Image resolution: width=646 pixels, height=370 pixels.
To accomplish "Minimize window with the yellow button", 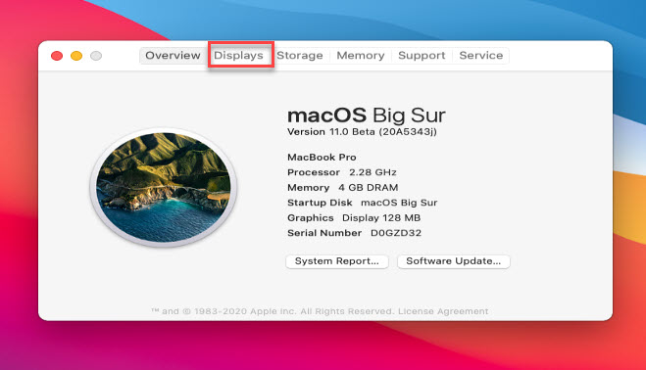I will tap(76, 56).
